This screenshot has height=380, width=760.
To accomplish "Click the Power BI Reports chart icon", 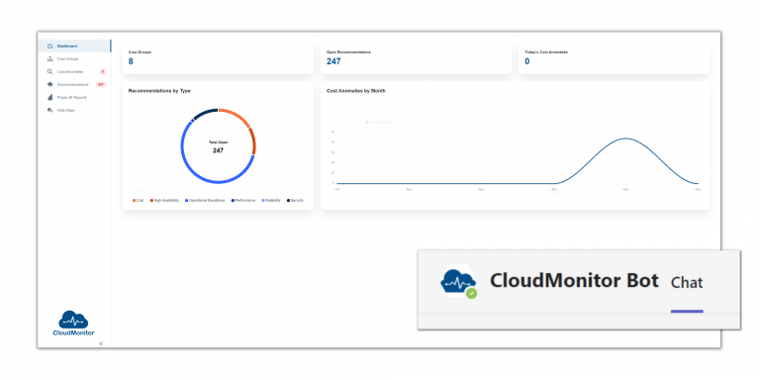I will pos(49,97).
